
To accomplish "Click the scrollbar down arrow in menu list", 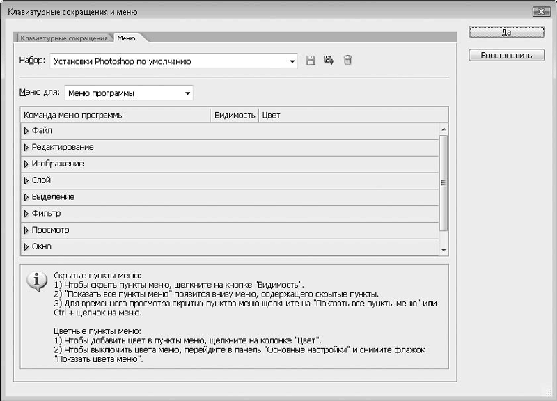I will pyautogui.click(x=444, y=250).
